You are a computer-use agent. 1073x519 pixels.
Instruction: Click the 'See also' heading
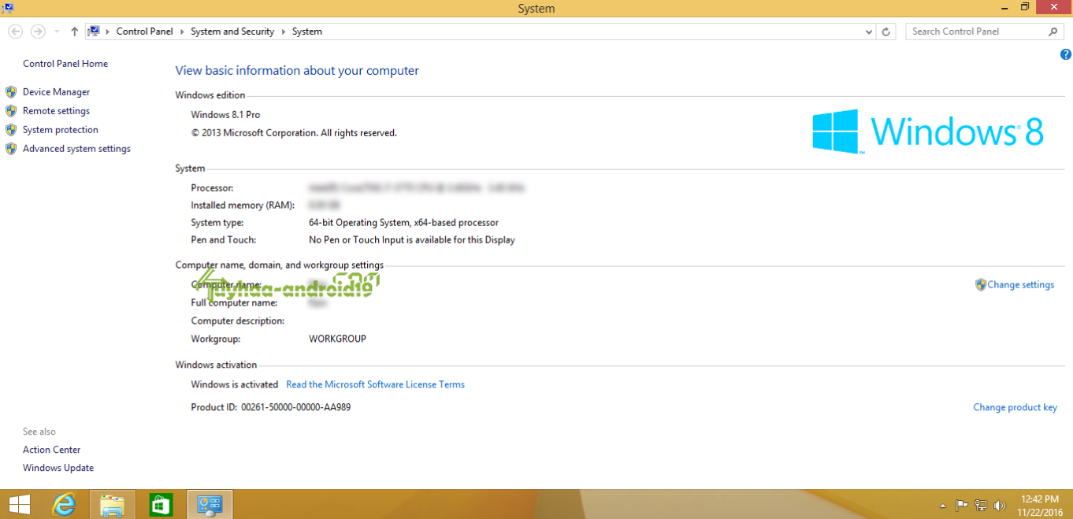39,432
